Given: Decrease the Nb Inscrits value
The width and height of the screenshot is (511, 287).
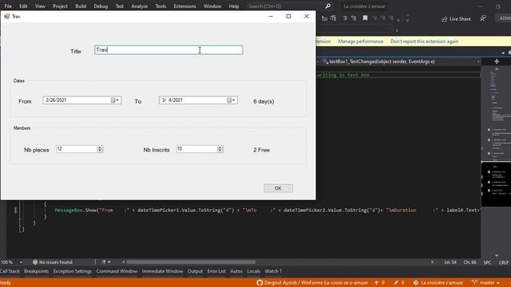Looking at the screenshot, I should (220, 151).
